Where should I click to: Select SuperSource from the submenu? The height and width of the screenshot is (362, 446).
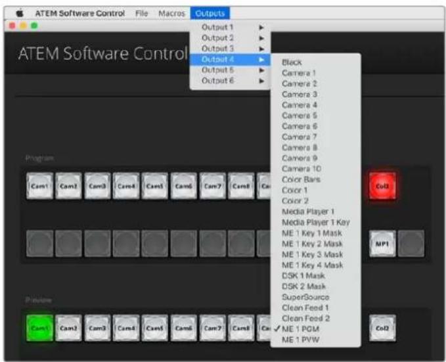pyautogui.click(x=316, y=297)
